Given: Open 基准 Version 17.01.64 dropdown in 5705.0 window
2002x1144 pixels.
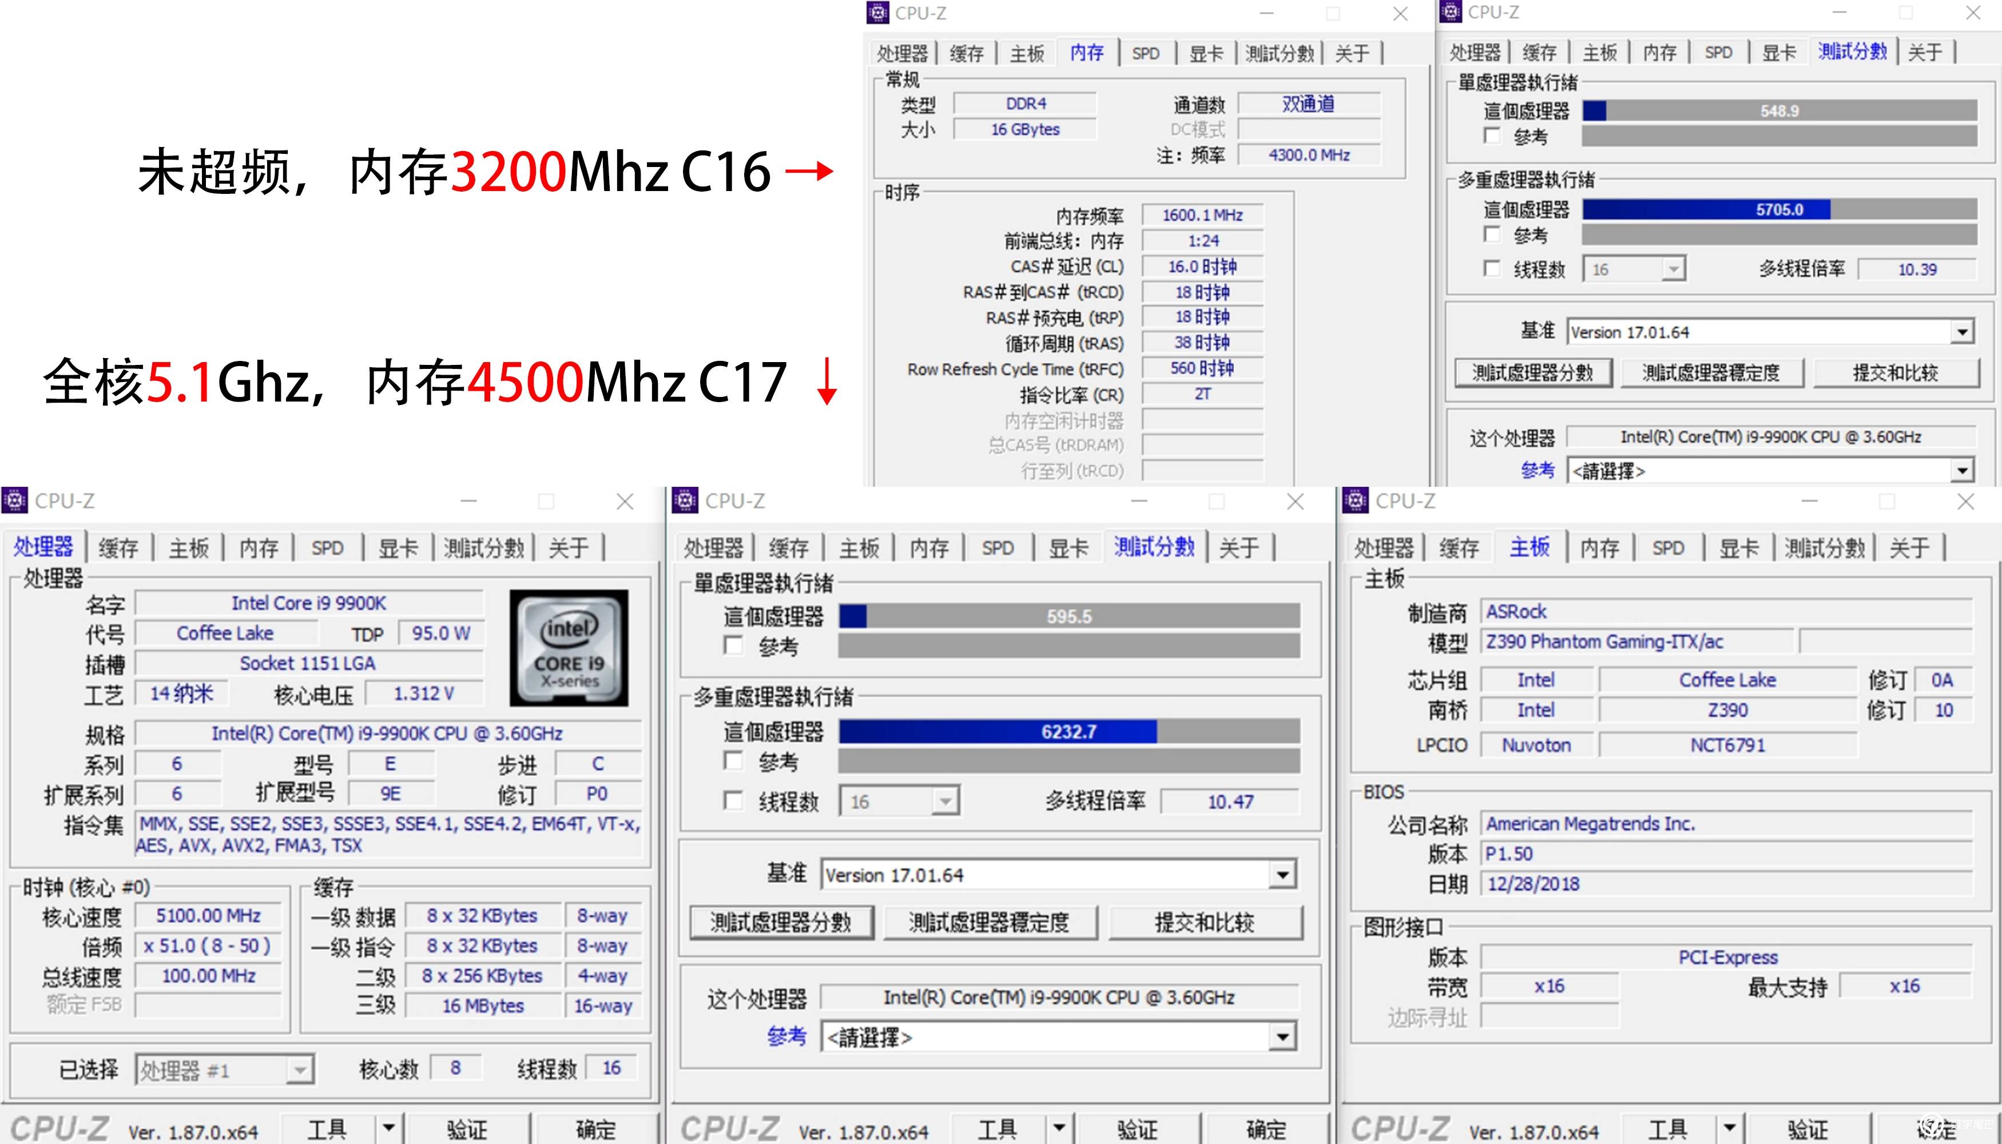Looking at the screenshot, I should coord(1962,332).
